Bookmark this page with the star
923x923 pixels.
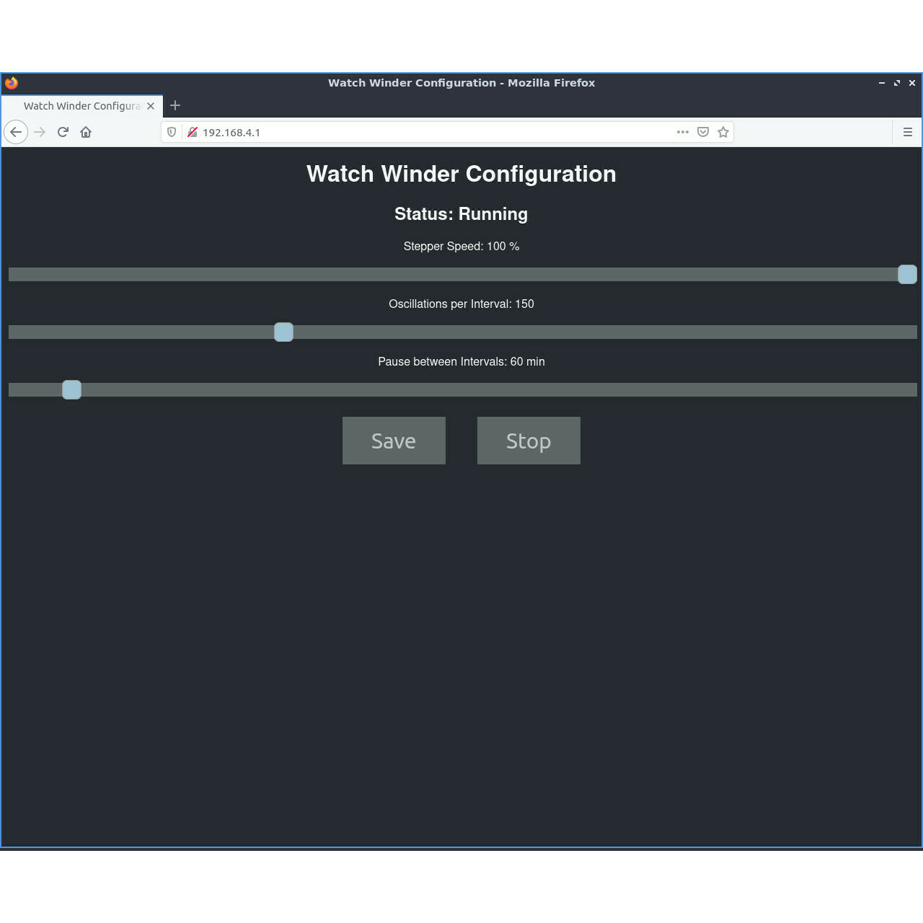click(723, 132)
